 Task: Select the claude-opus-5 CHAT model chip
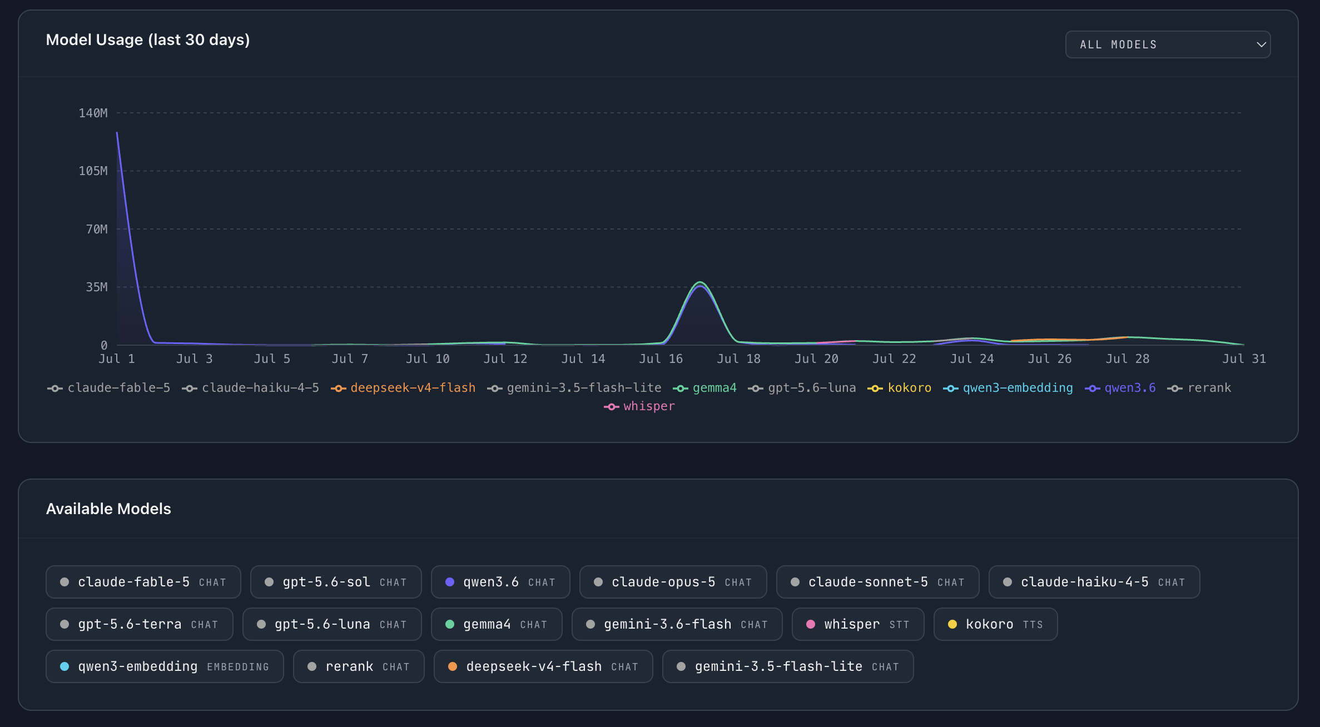(x=673, y=582)
